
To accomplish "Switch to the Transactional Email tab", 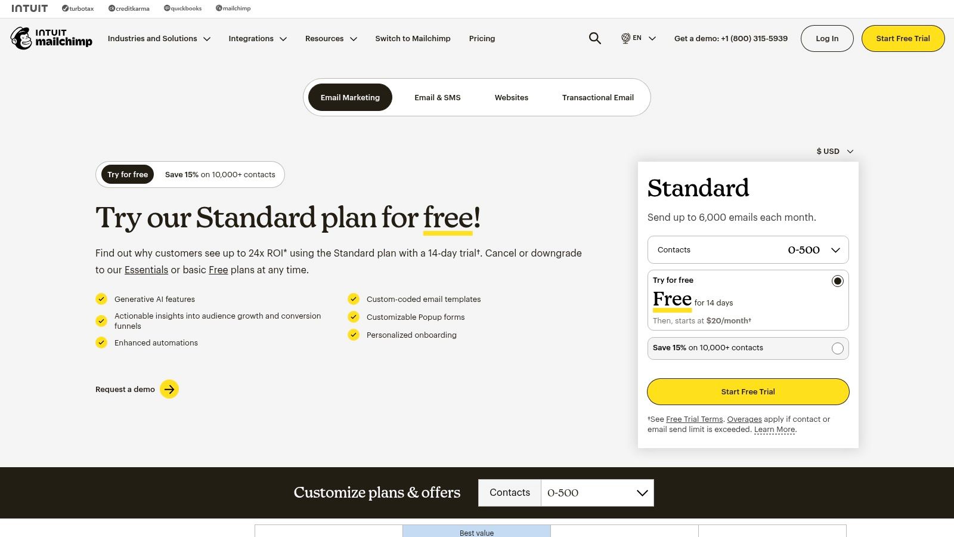I will pos(597,97).
